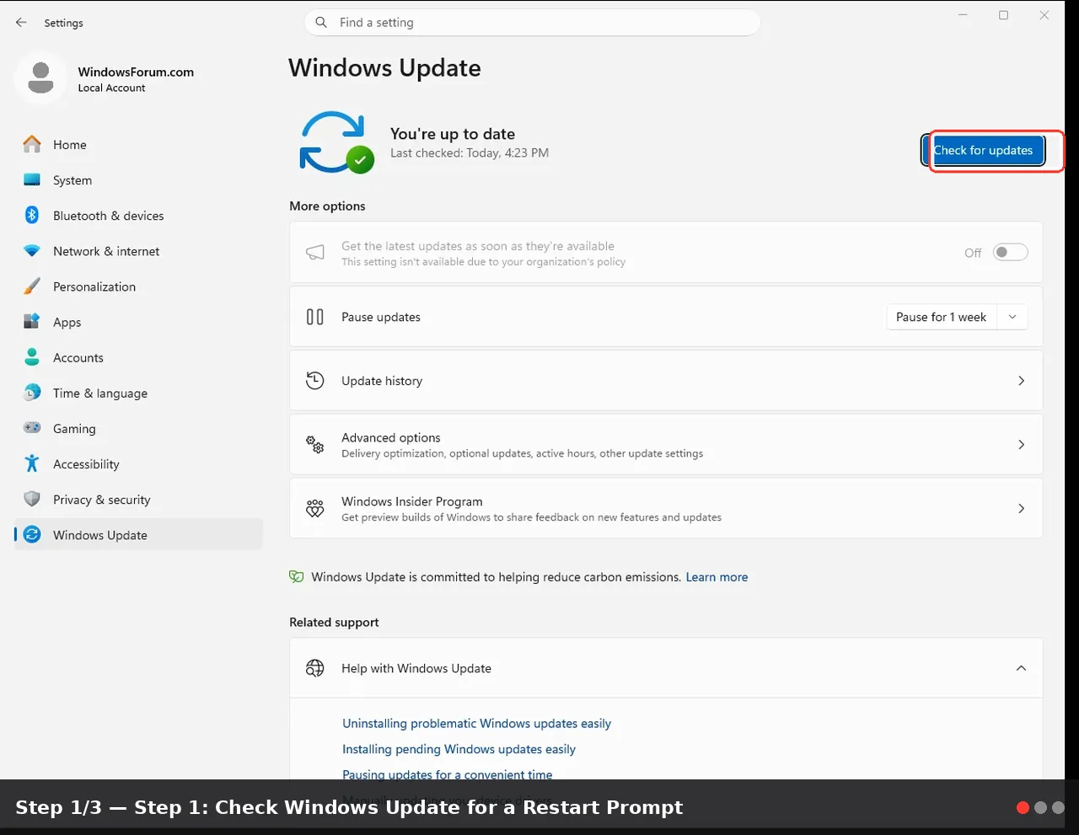Viewport: 1079px width, 835px height.
Task: Click the Accounts person icon
Action: click(32, 357)
